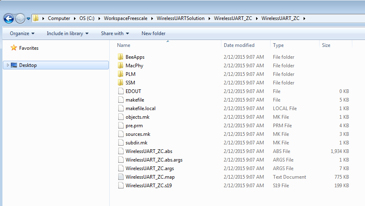Click the WirelessUART_ZC.args file icon
The image size is (365, 206).
pyautogui.click(x=121, y=168)
